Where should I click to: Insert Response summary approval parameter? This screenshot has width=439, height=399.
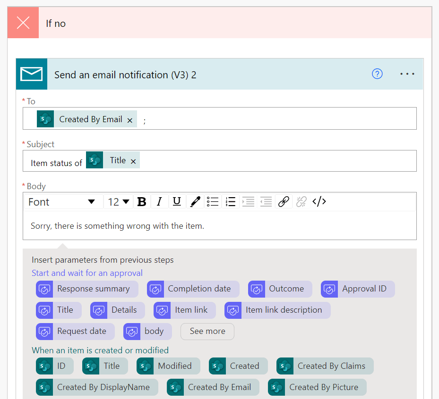point(87,289)
